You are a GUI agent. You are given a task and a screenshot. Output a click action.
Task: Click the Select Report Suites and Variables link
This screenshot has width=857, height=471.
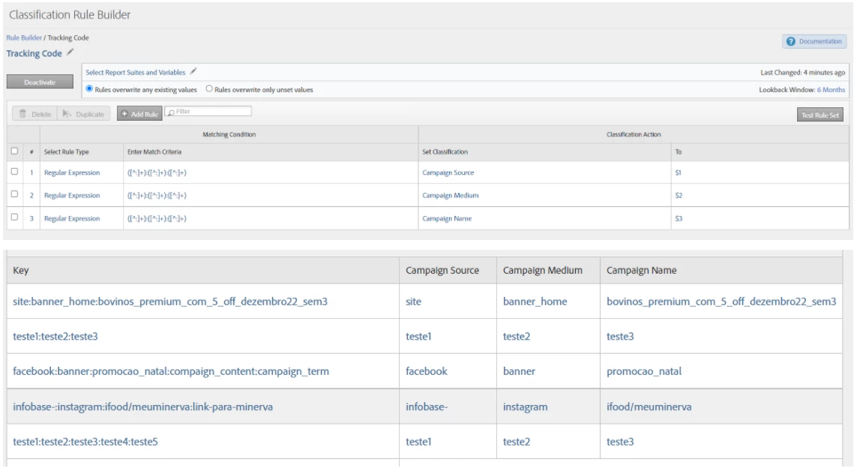136,72
